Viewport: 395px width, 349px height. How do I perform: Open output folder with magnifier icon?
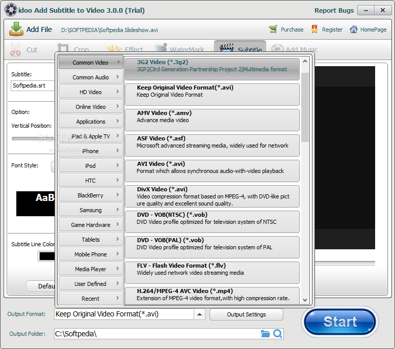point(278,334)
